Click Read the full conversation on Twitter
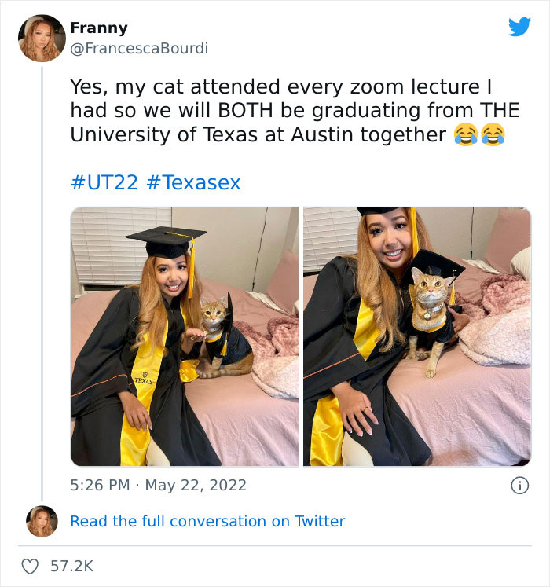Image resolution: width=550 pixels, height=587 pixels. point(207,521)
